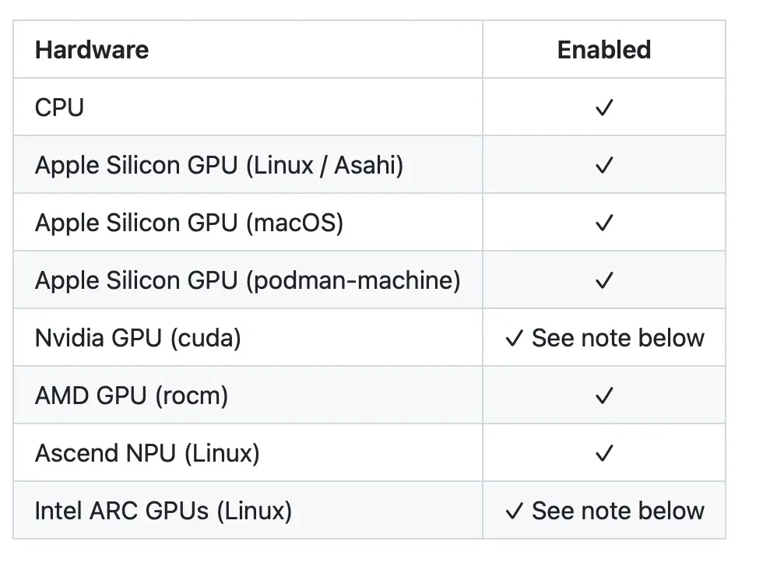The image size is (777, 573).
Task: Click the checkmark in the AMD GPU (rocm) row
Action: (x=603, y=395)
